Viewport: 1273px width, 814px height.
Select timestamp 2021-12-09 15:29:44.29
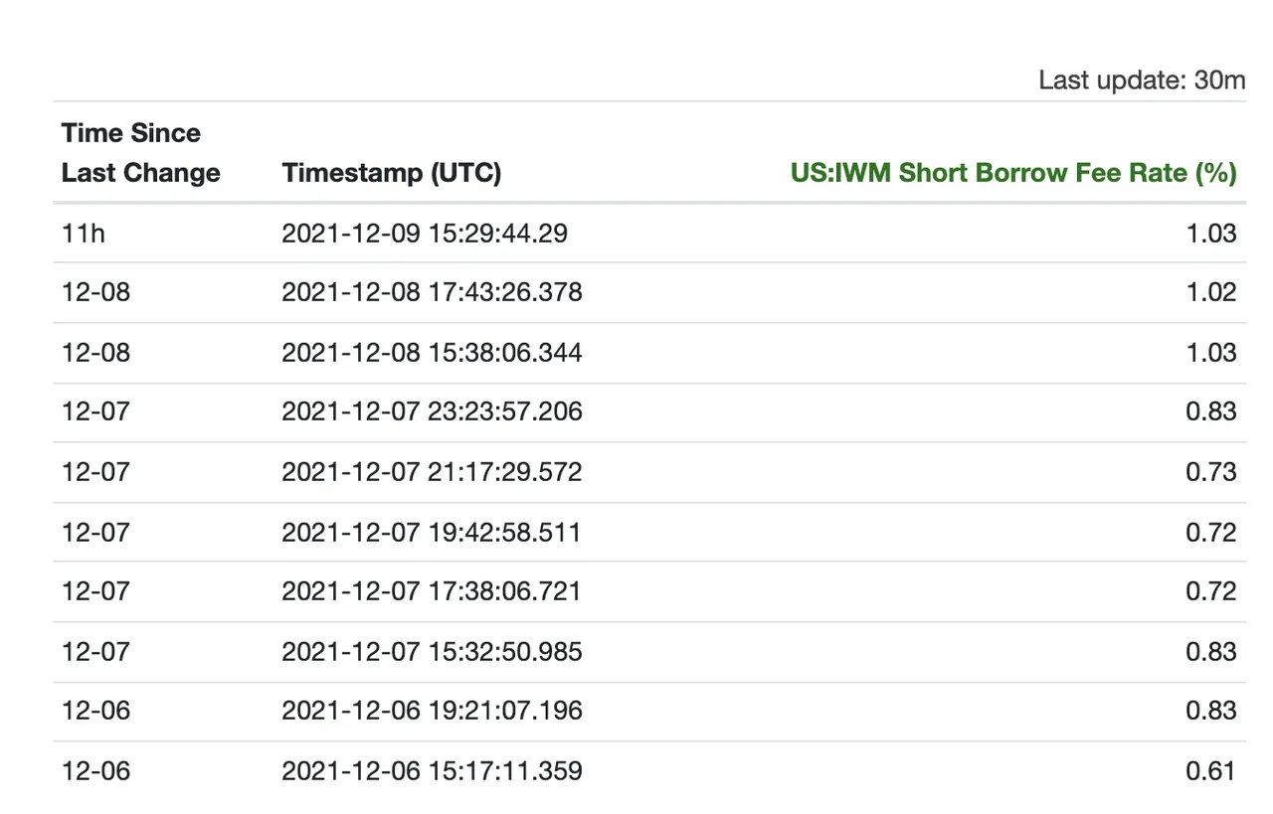pos(426,233)
